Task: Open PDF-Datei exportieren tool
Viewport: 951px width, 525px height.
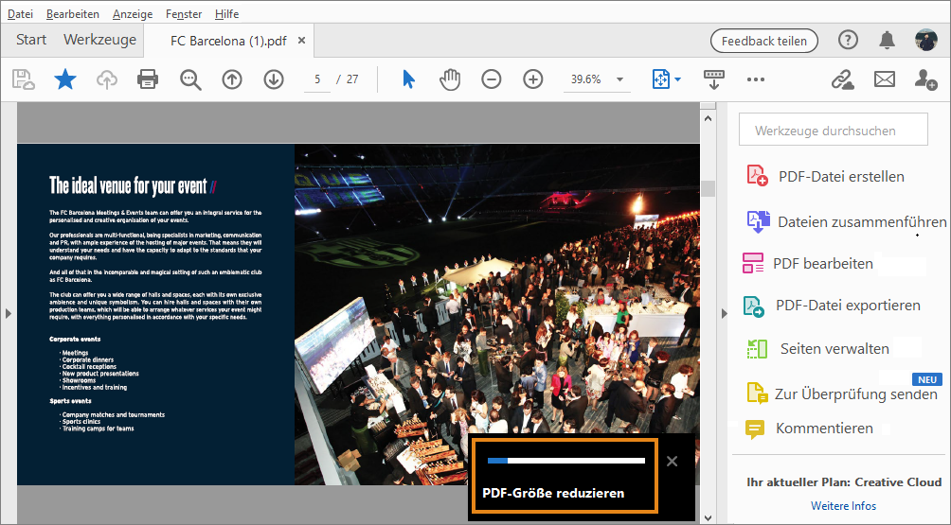Action: click(848, 306)
